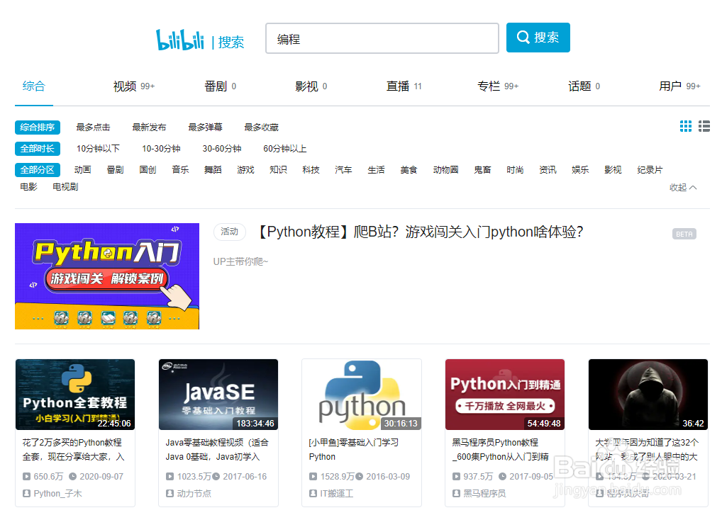Filter by 国创 category
This screenshot has width=722, height=515.
click(x=148, y=170)
